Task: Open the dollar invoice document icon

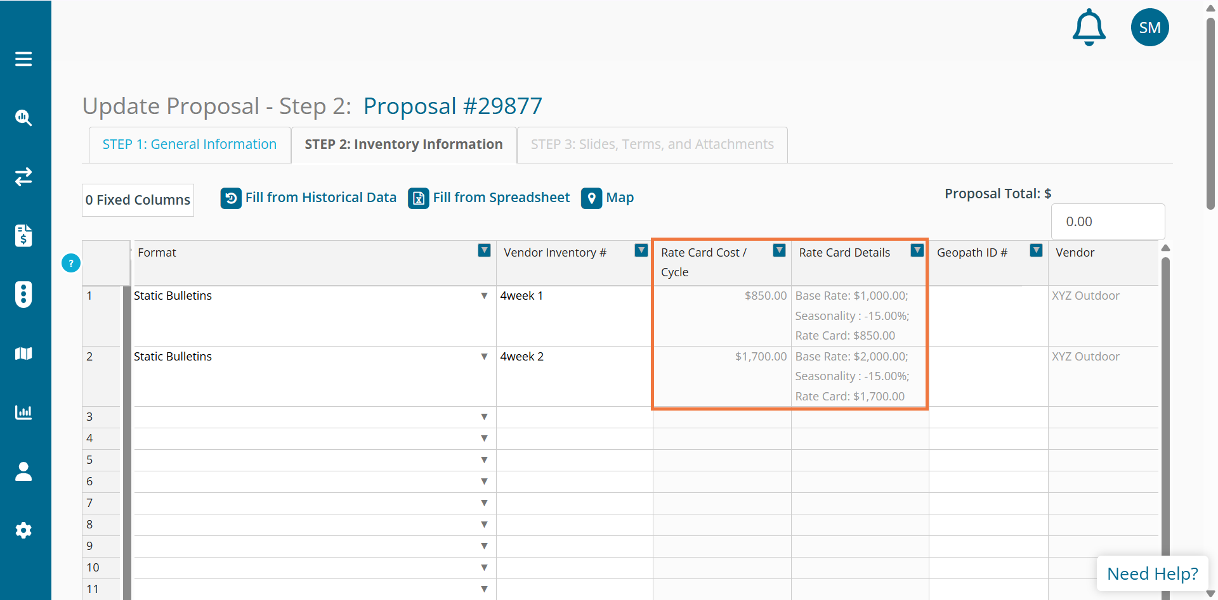Action: pos(23,236)
